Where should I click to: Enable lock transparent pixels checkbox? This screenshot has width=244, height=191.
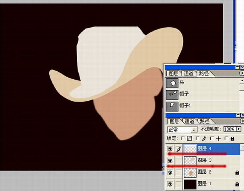coord(183,138)
